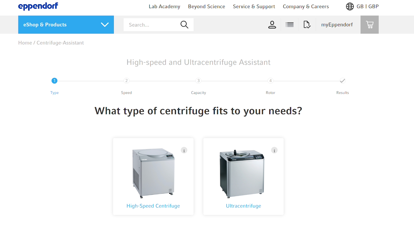Choose the High-Speed Centrifuge link
The width and height of the screenshot is (414, 240).
point(153,206)
